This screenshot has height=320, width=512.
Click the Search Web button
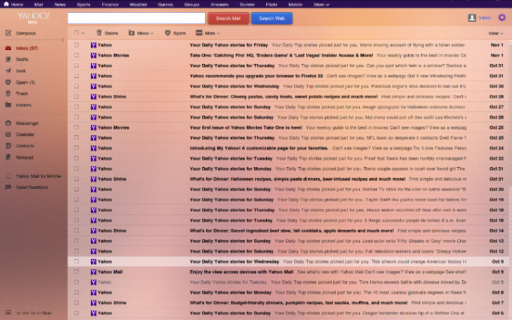[x=272, y=18]
